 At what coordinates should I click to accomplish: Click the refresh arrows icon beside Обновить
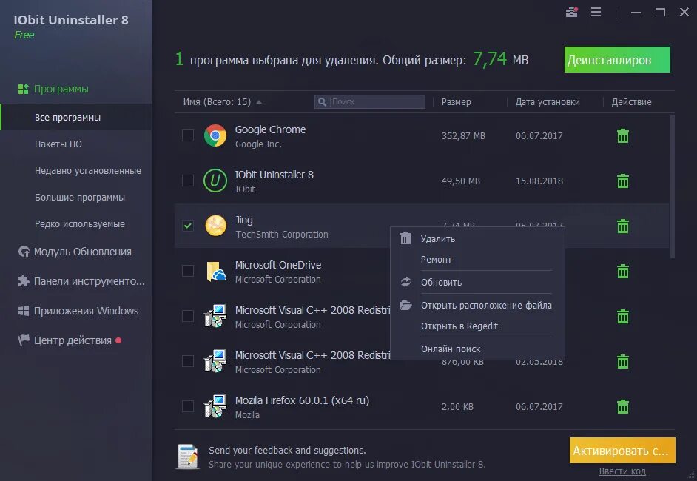(405, 282)
